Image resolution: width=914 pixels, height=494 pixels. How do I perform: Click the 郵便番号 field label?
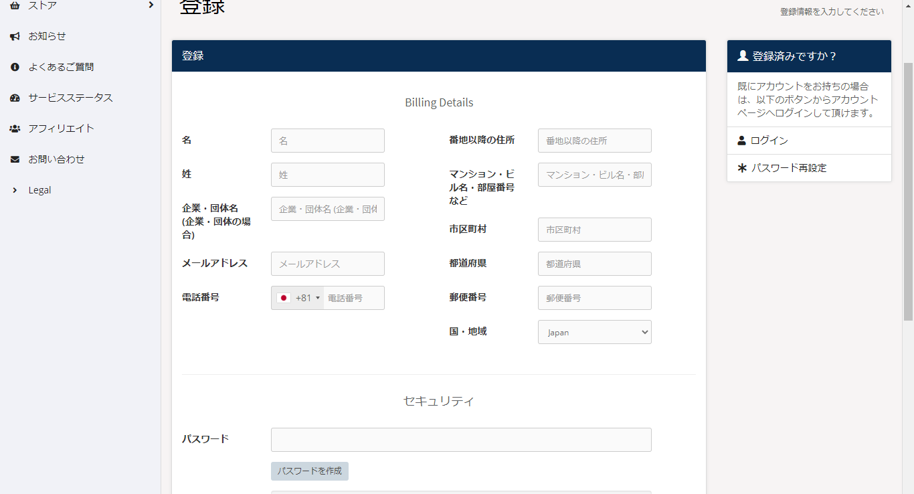(468, 297)
